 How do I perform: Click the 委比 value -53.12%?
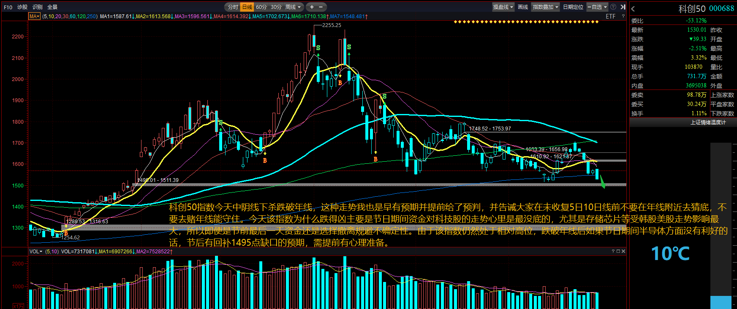click(x=696, y=21)
